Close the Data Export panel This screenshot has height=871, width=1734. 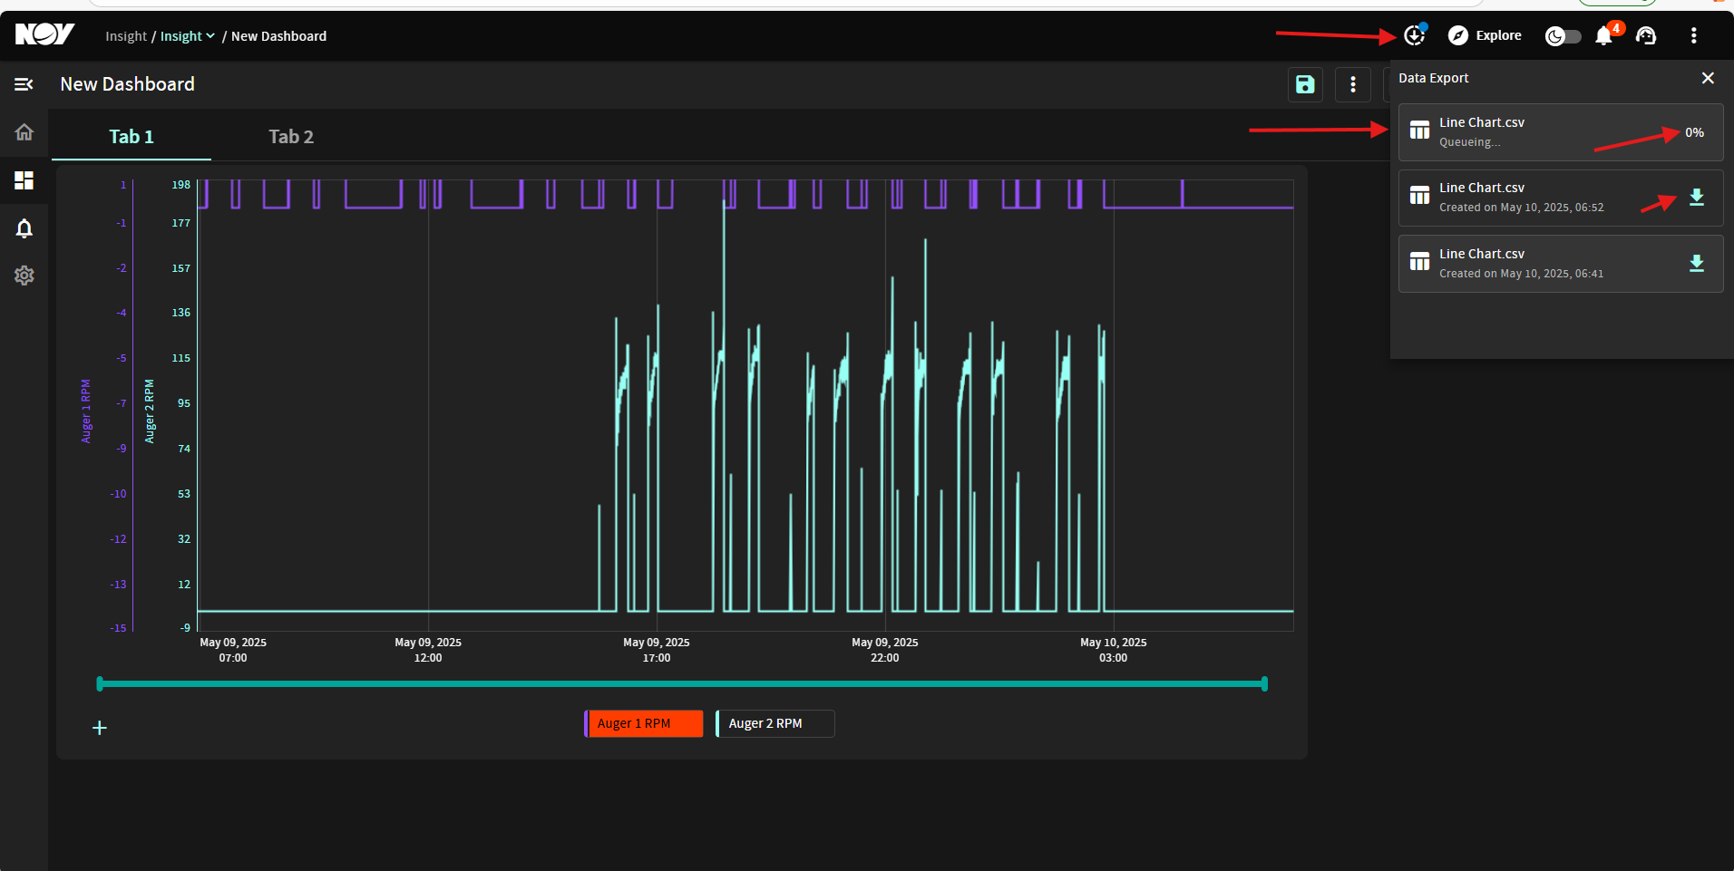tap(1708, 78)
